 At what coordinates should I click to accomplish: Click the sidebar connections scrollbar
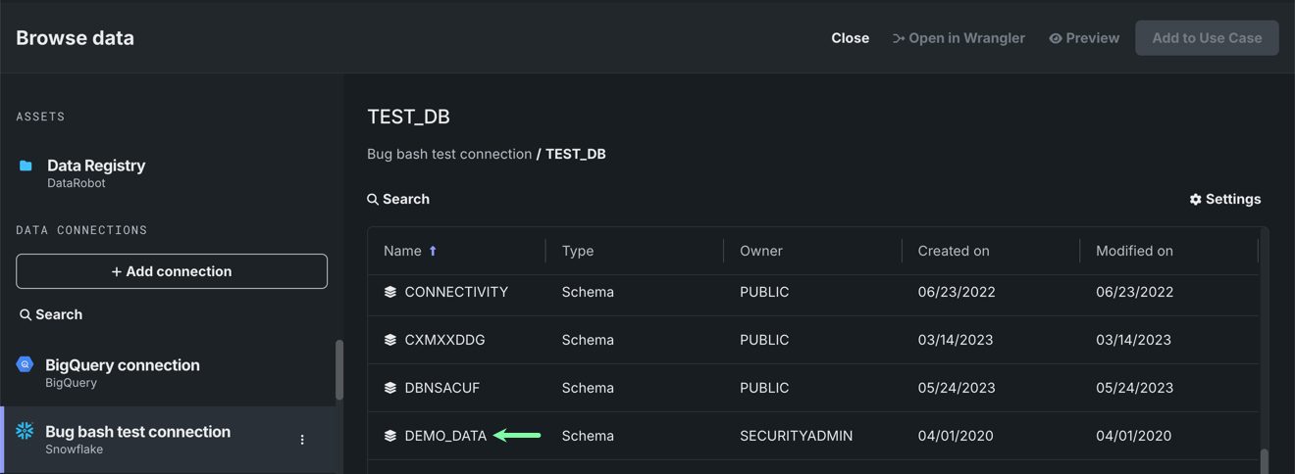click(x=339, y=370)
